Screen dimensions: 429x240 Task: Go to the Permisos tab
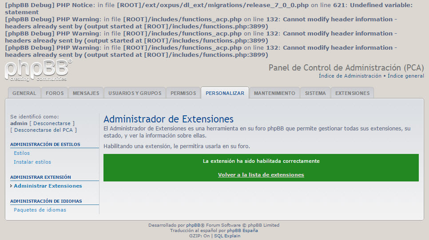(183, 93)
